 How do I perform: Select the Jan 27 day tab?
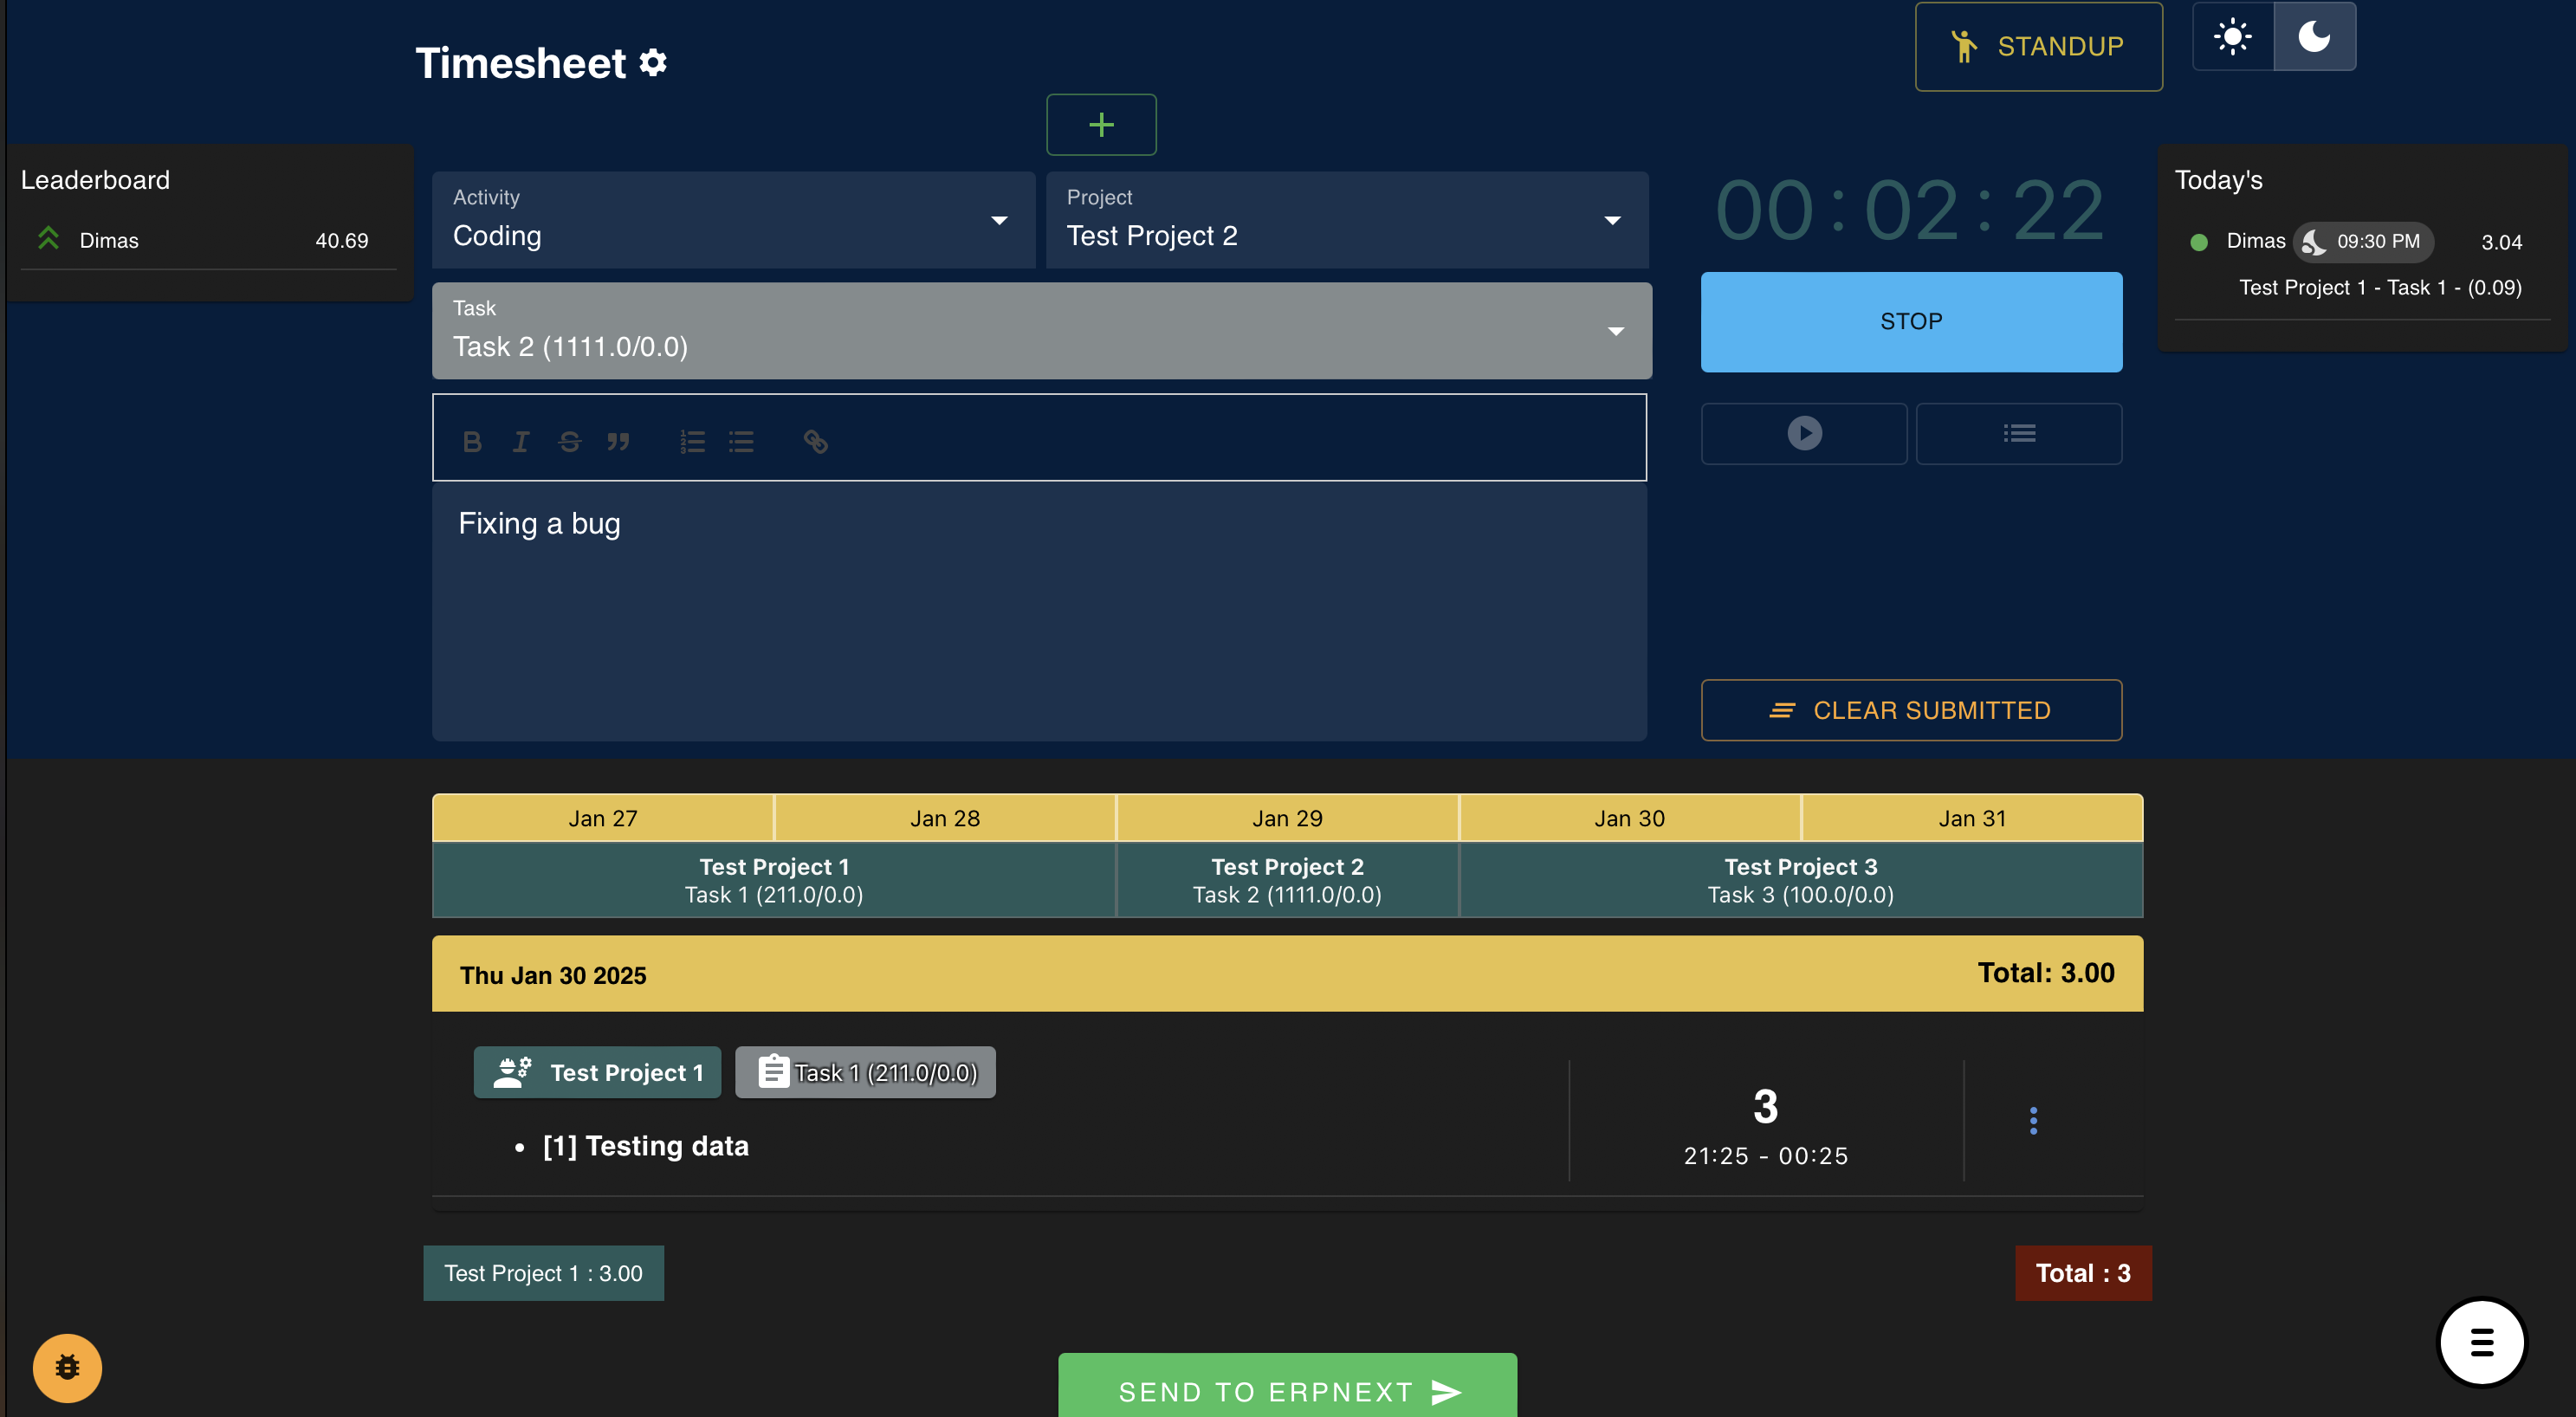click(602, 818)
